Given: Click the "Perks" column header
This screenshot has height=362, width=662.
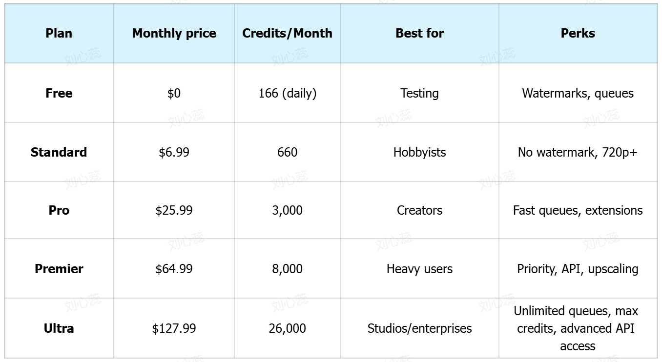Looking at the screenshot, I should point(578,33).
